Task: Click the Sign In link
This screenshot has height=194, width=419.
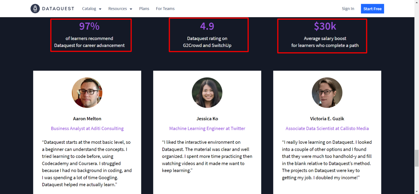Action: 348,8
